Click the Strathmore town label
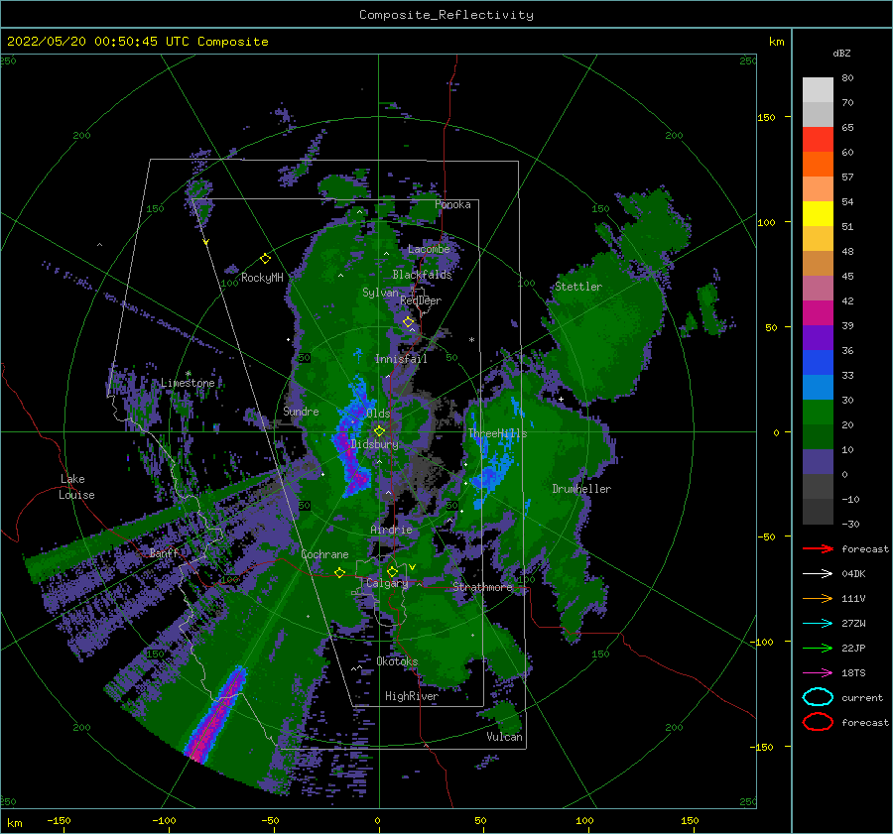This screenshot has height=834, width=893. click(x=483, y=587)
